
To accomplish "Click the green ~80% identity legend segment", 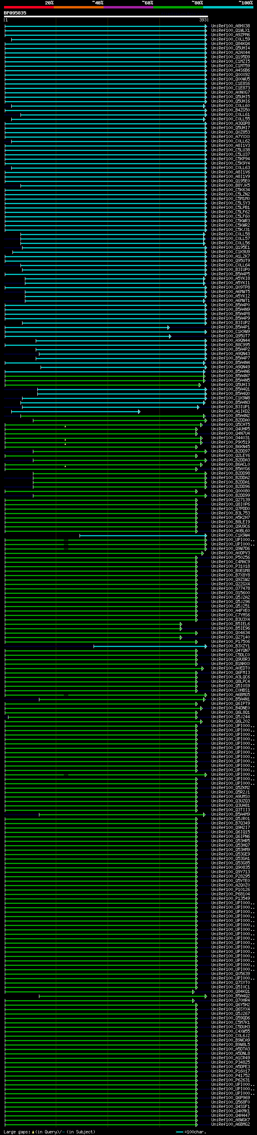I will [x=178, y=7].
